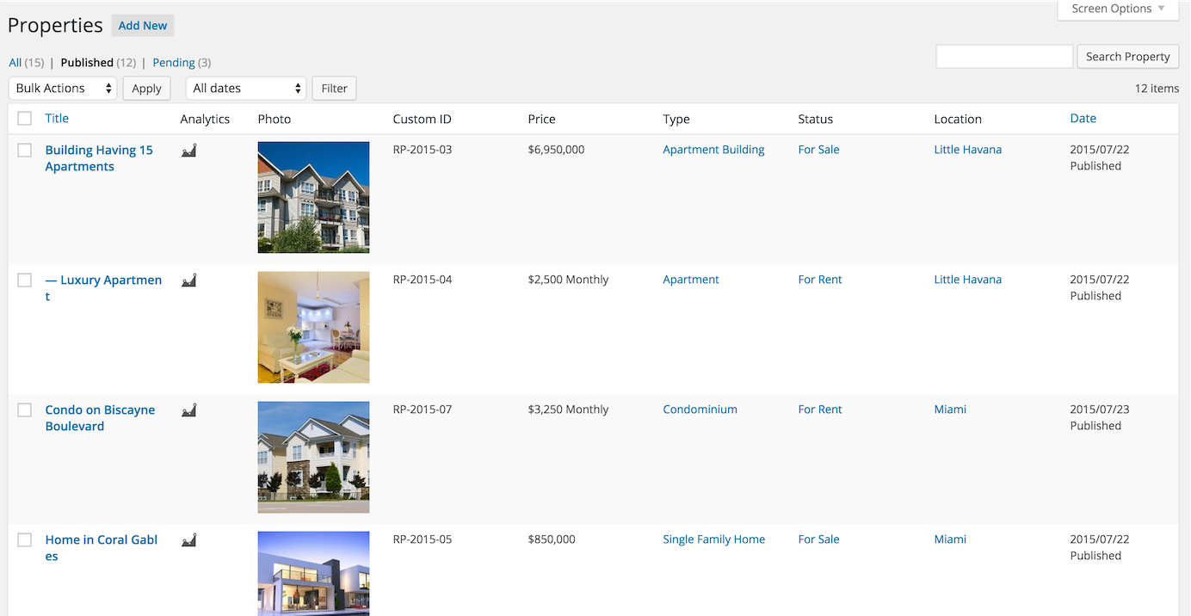Click For Sale status in RP-2015-03 row
This screenshot has height=616, width=1191.
(x=818, y=150)
